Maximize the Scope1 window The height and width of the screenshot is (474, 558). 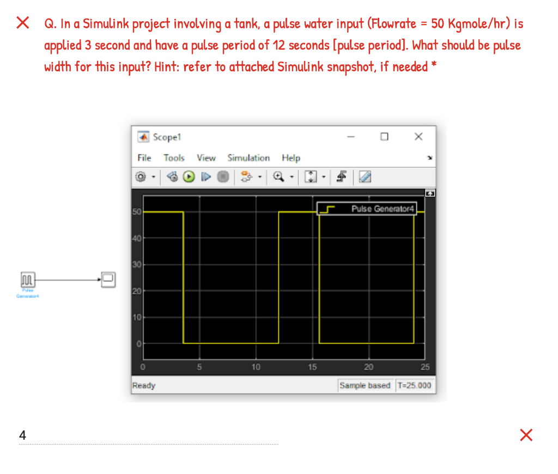384,137
